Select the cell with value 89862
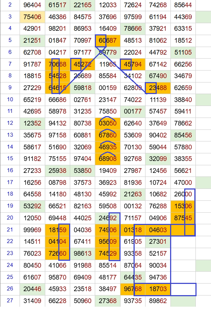 coord(158,301)
